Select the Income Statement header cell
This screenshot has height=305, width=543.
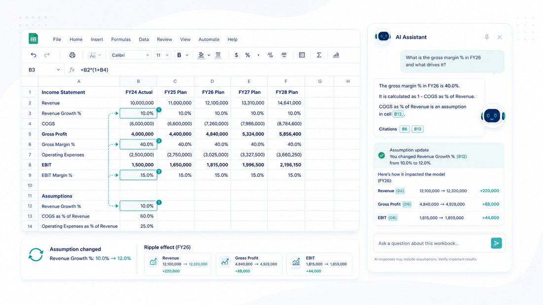pos(79,92)
